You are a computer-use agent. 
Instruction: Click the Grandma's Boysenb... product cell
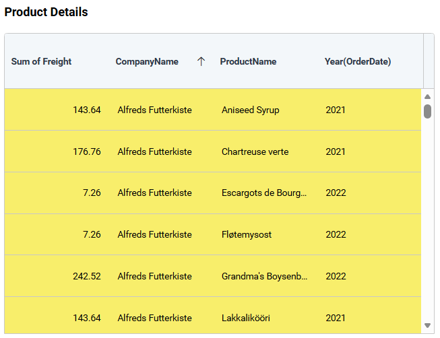pyautogui.click(x=264, y=276)
